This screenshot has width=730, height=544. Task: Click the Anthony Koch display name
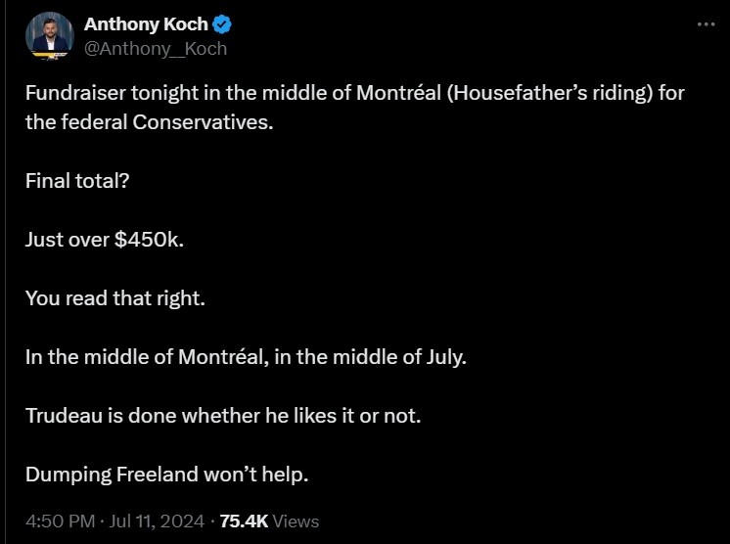point(146,24)
